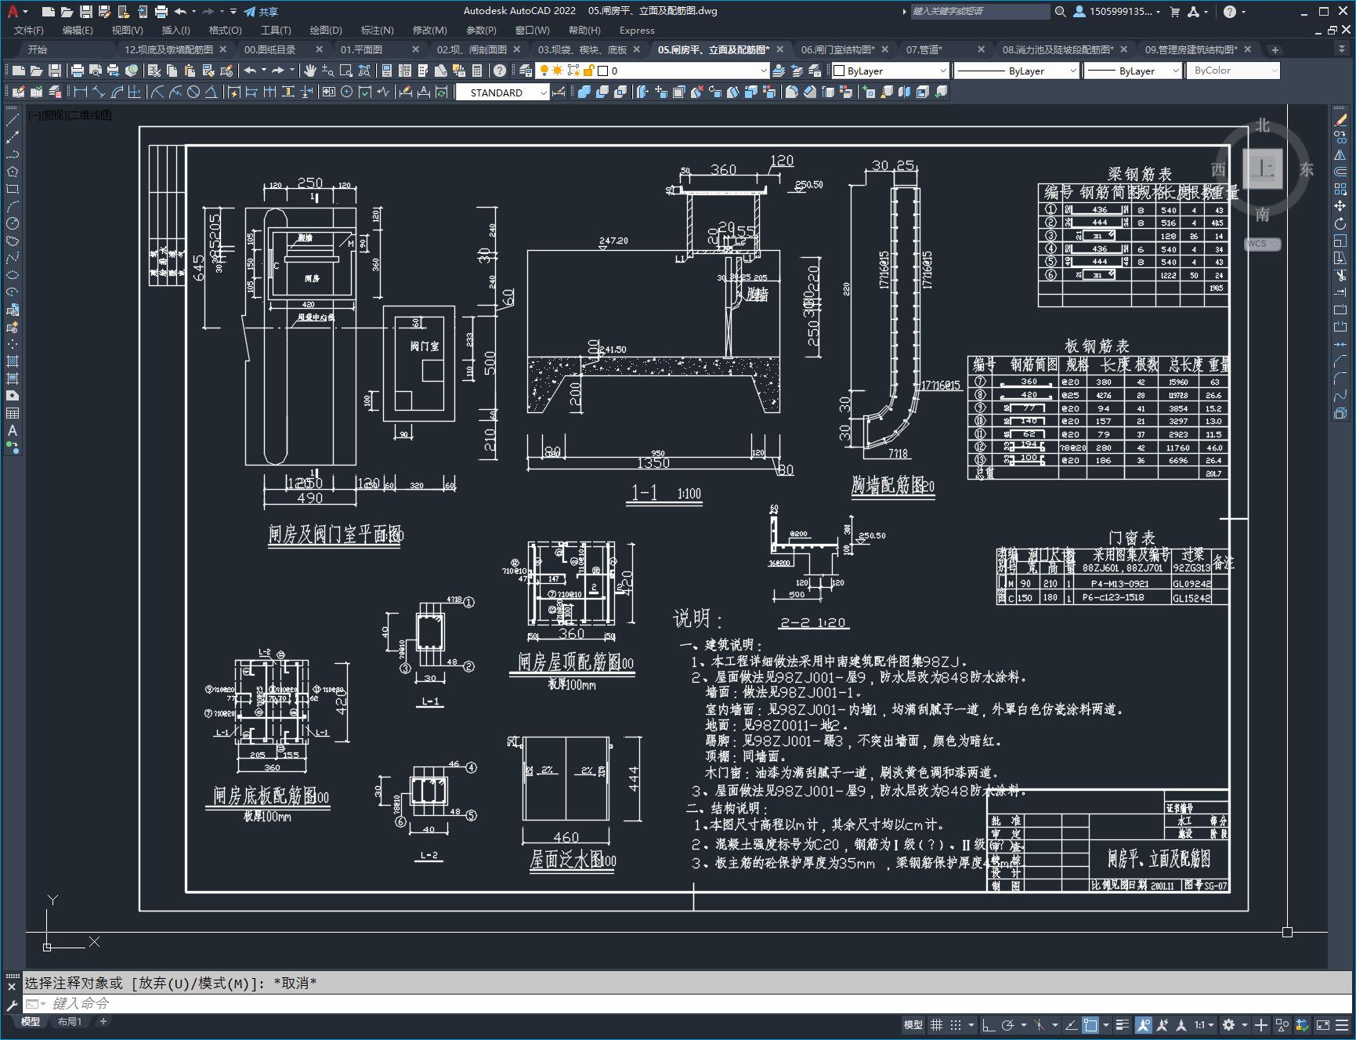The height and width of the screenshot is (1040, 1356).
Task: Click the Undo arrow in the standard toolbar
Action: pos(250,71)
